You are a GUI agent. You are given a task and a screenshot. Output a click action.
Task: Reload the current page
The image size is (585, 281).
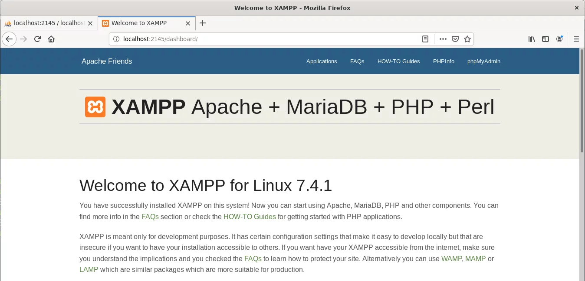[x=37, y=39]
